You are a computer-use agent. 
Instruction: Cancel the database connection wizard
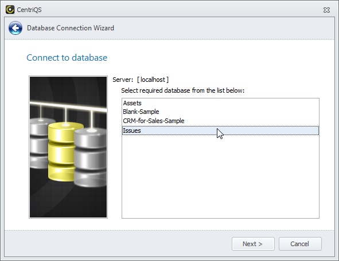pyautogui.click(x=300, y=244)
